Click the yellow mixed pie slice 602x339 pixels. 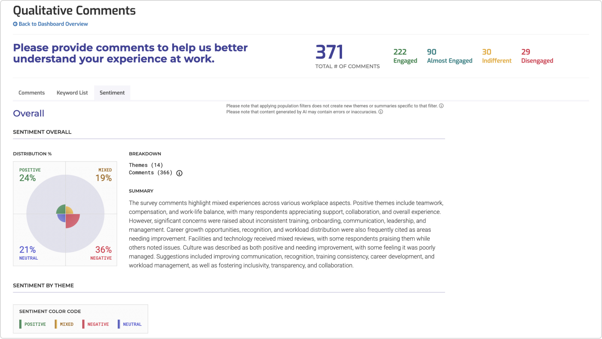[69, 211]
